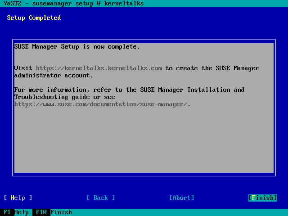This screenshot has height=216, width=288.
Task: Click the 'Setup Completed' heading
Action: [x=34, y=18]
